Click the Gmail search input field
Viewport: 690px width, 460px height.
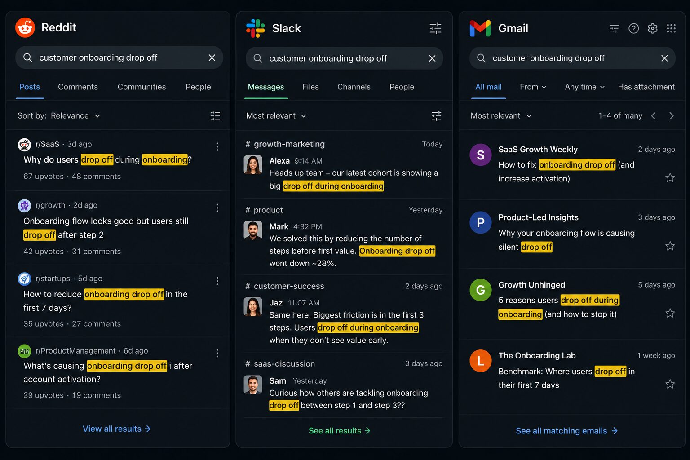[x=572, y=58]
